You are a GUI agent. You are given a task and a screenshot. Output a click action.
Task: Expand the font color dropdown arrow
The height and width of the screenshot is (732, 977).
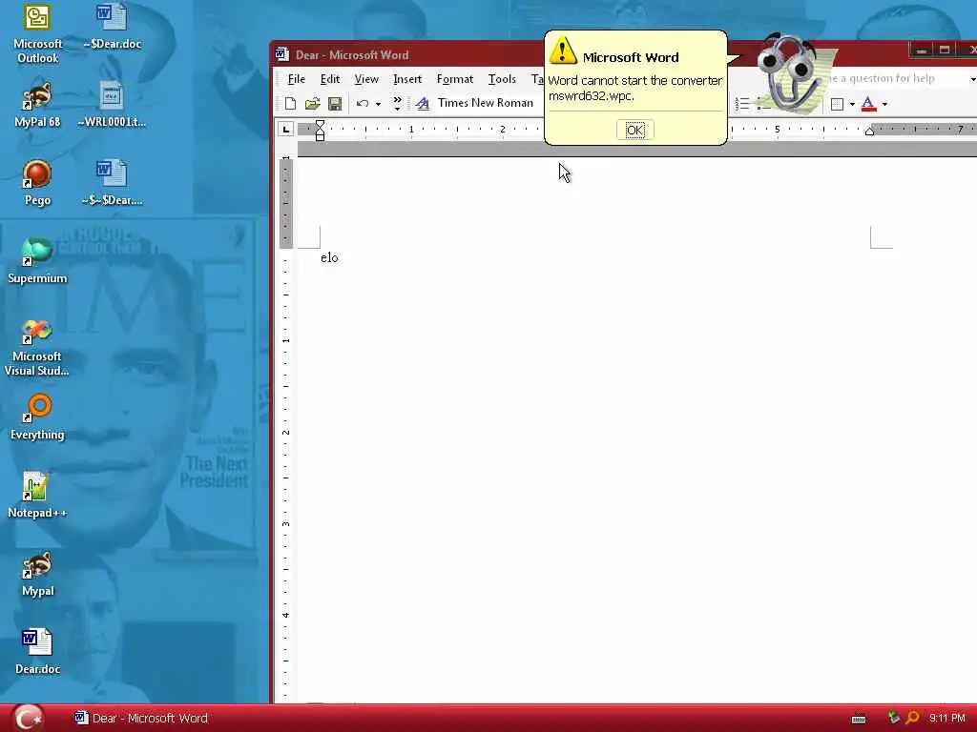coord(884,104)
